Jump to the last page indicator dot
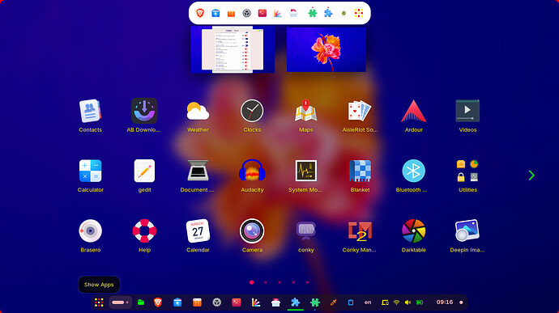Viewport: 559px width, 313px height. [307, 282]
